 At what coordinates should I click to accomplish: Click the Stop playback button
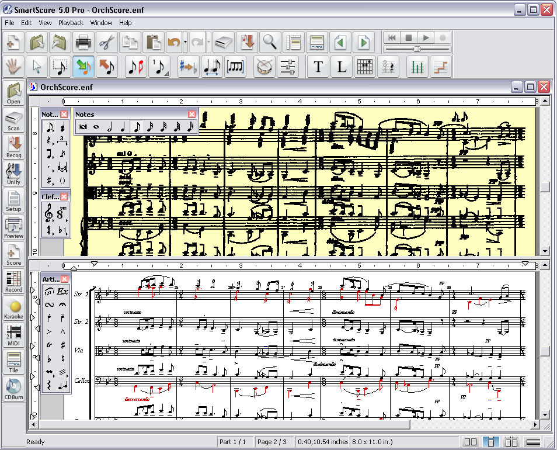[409, 37]
